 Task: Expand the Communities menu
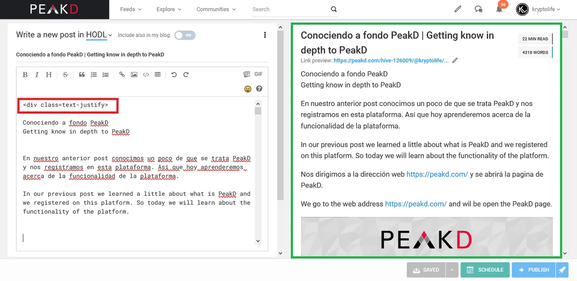coord(216,9)
